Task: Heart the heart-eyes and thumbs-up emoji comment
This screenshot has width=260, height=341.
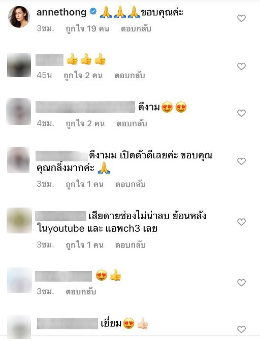Action: pos(241,283)
